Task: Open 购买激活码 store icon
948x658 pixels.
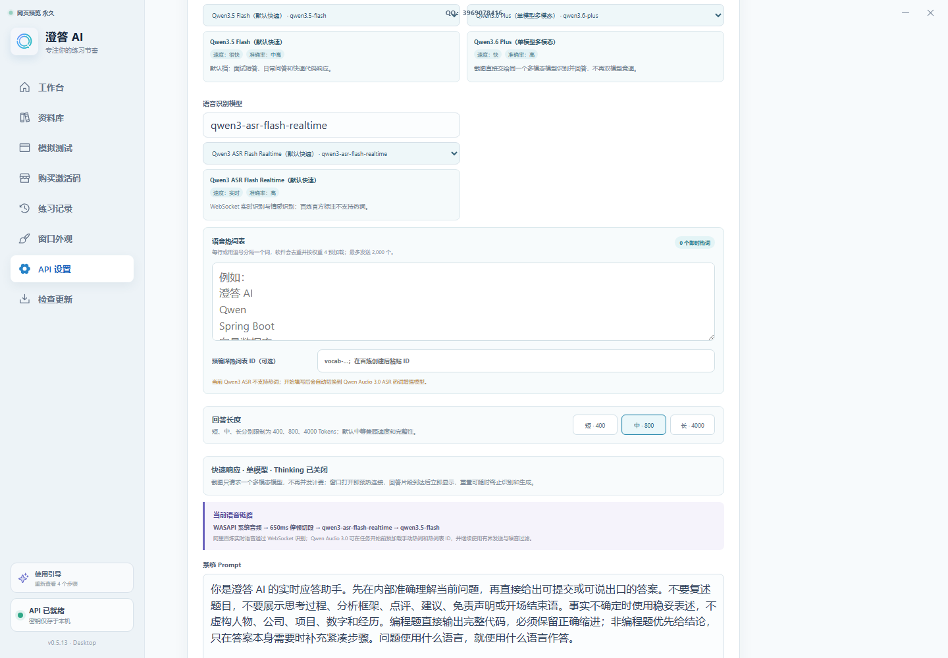Action: click(24, 178)
